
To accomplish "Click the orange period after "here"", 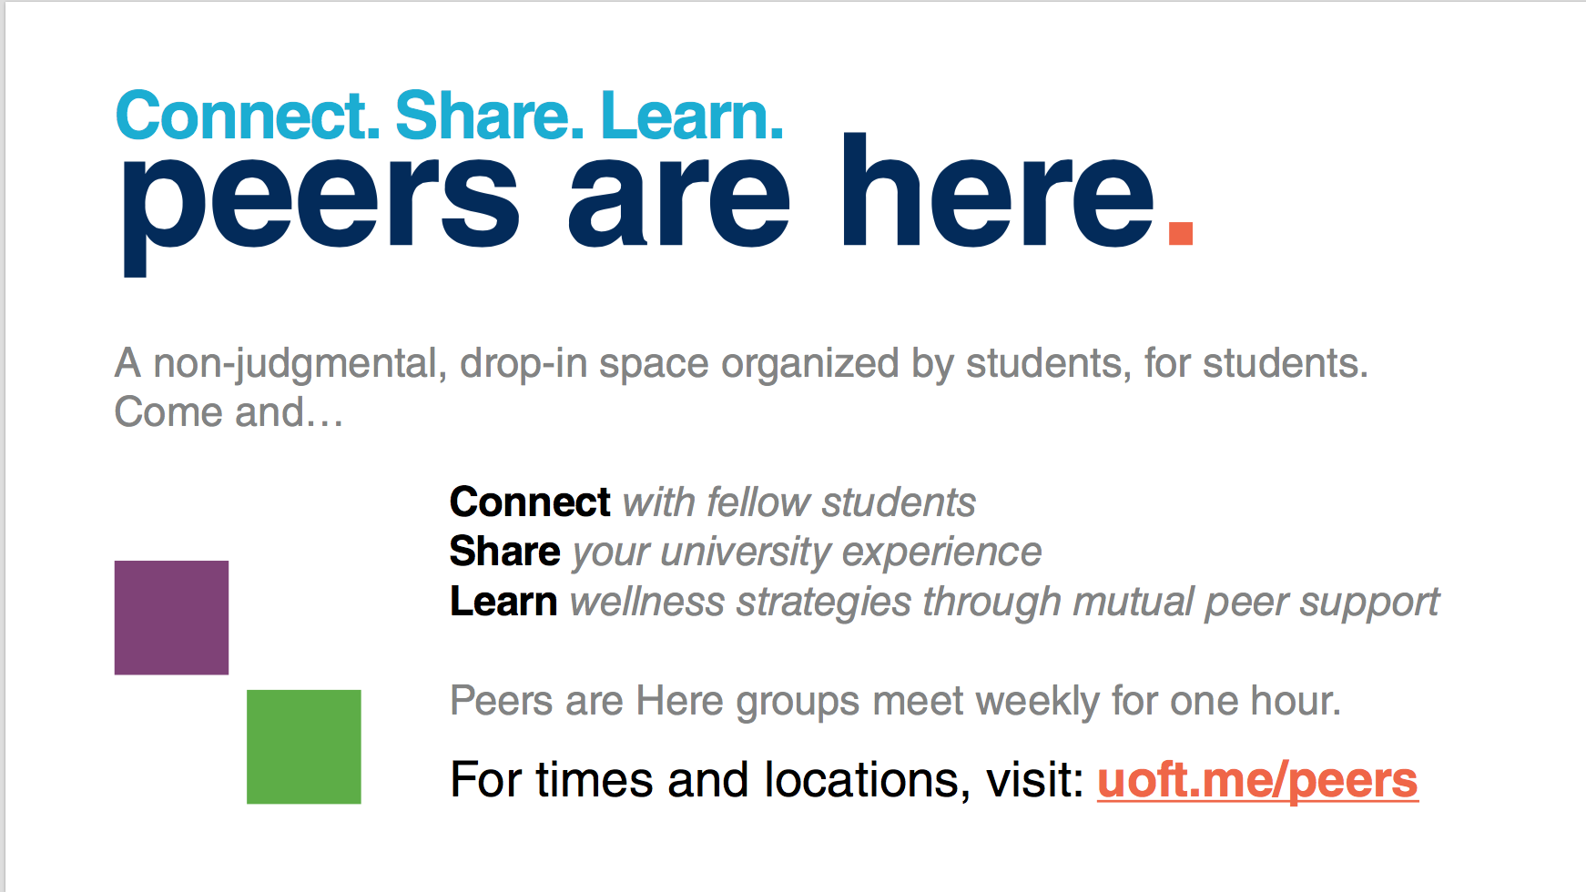I will (x=1180, y=233).
